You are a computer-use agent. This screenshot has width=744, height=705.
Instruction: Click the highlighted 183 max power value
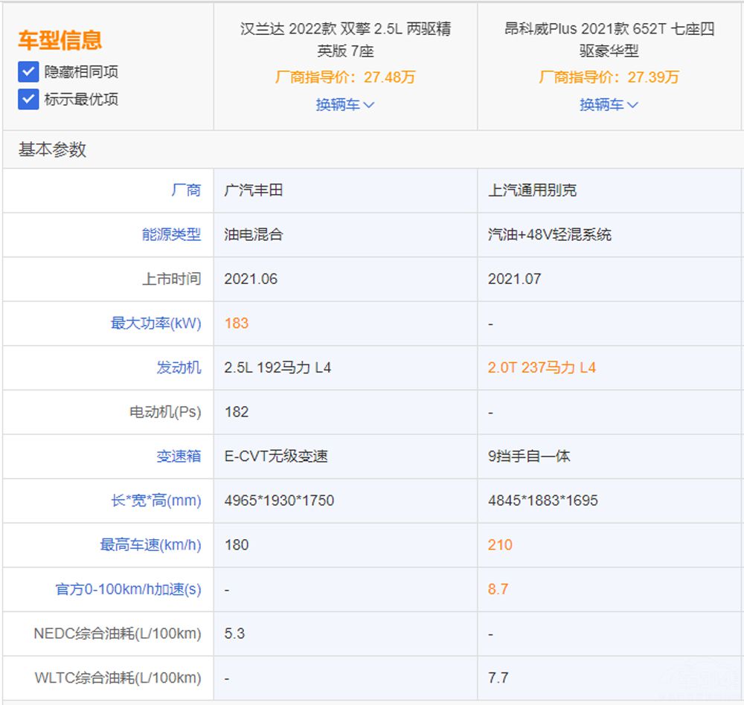point(237,323)
